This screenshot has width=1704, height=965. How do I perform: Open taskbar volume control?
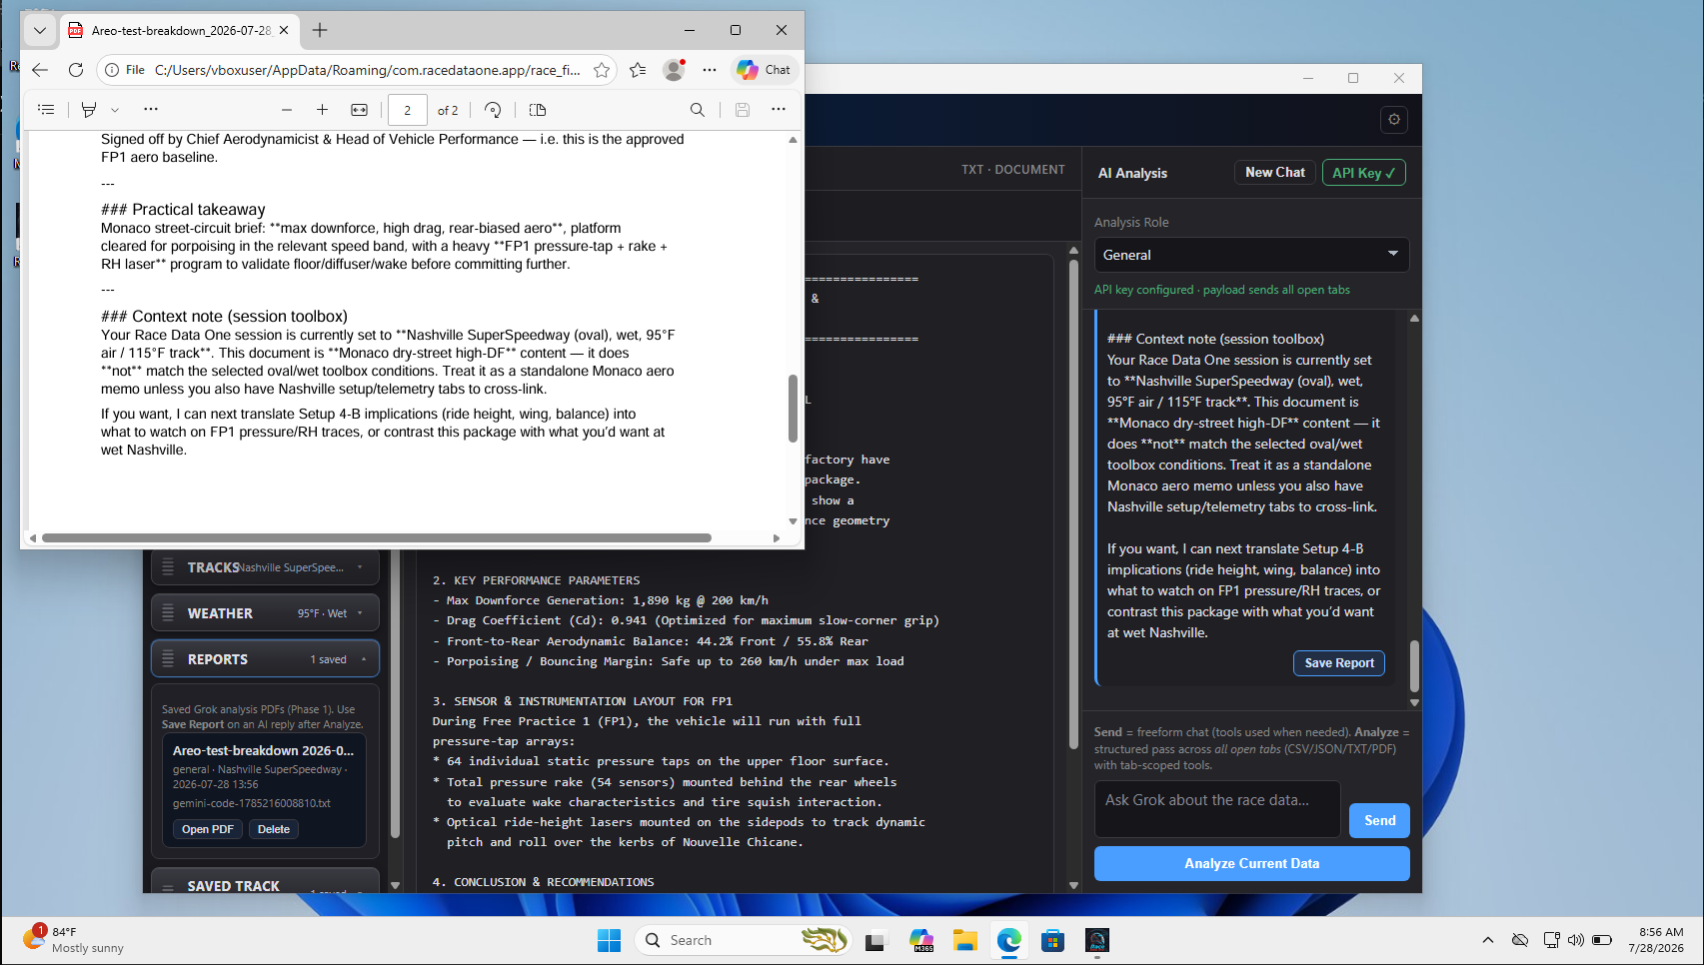1576,940
